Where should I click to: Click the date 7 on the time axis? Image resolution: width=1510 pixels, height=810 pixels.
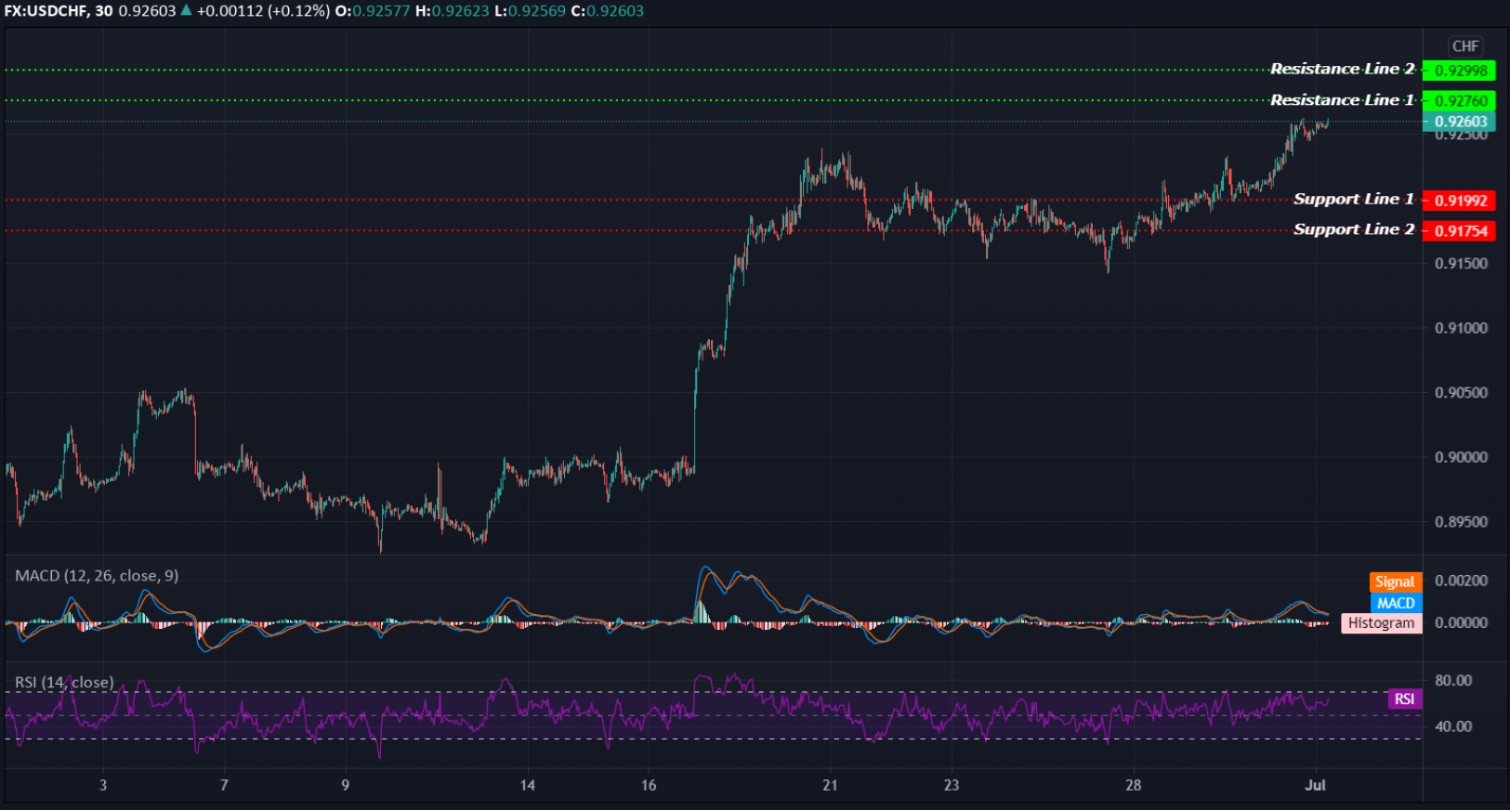click(x=224, y=786)
